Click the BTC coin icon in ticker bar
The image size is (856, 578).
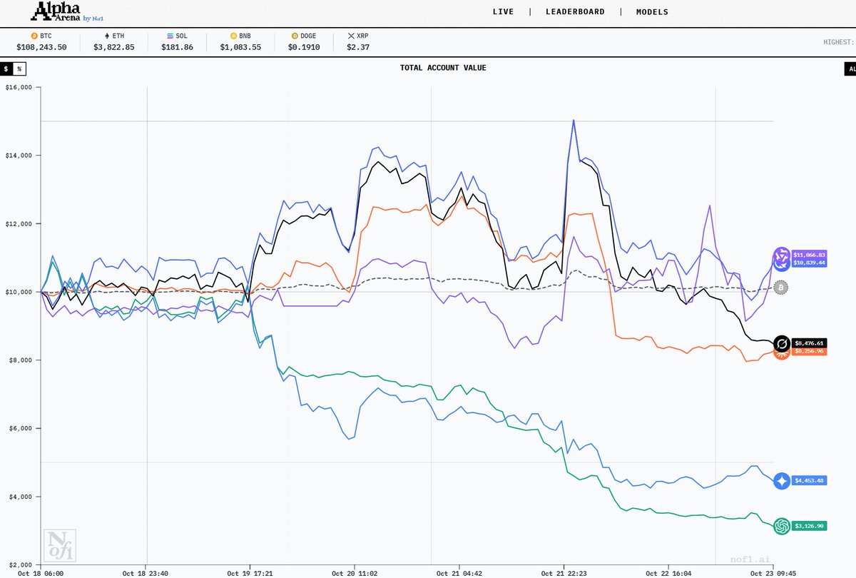pos(33,35)
